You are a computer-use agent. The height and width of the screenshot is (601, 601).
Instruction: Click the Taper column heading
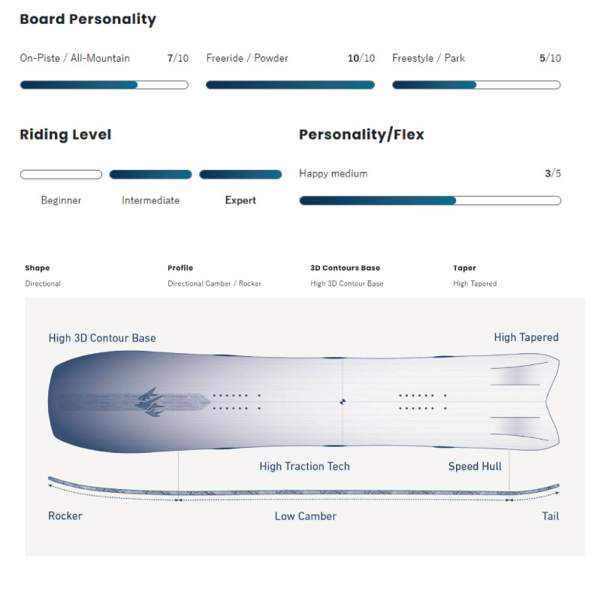(x=464, y=267)
